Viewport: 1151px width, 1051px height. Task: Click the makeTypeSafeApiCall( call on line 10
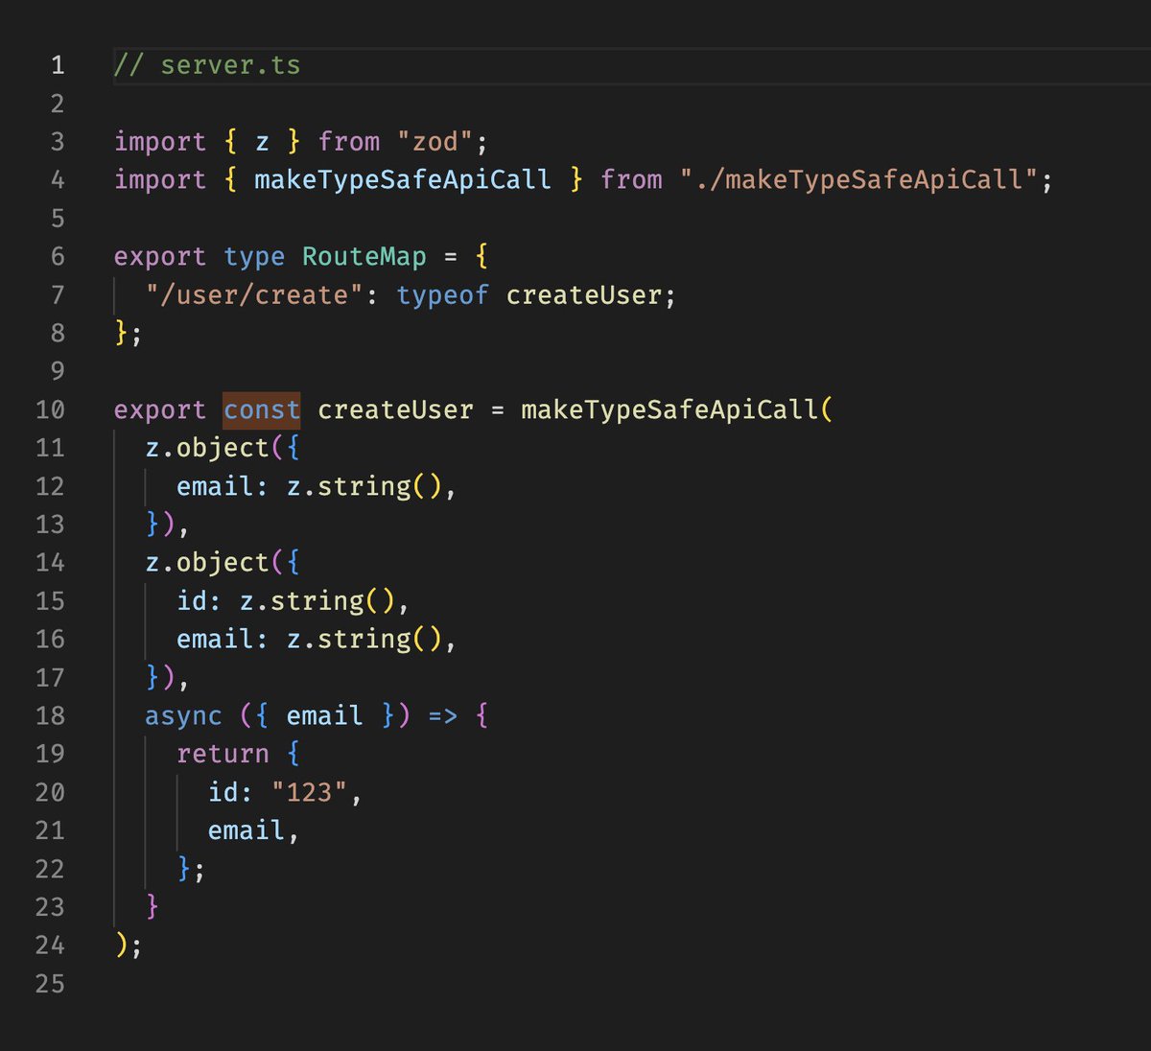click(677, 410)
